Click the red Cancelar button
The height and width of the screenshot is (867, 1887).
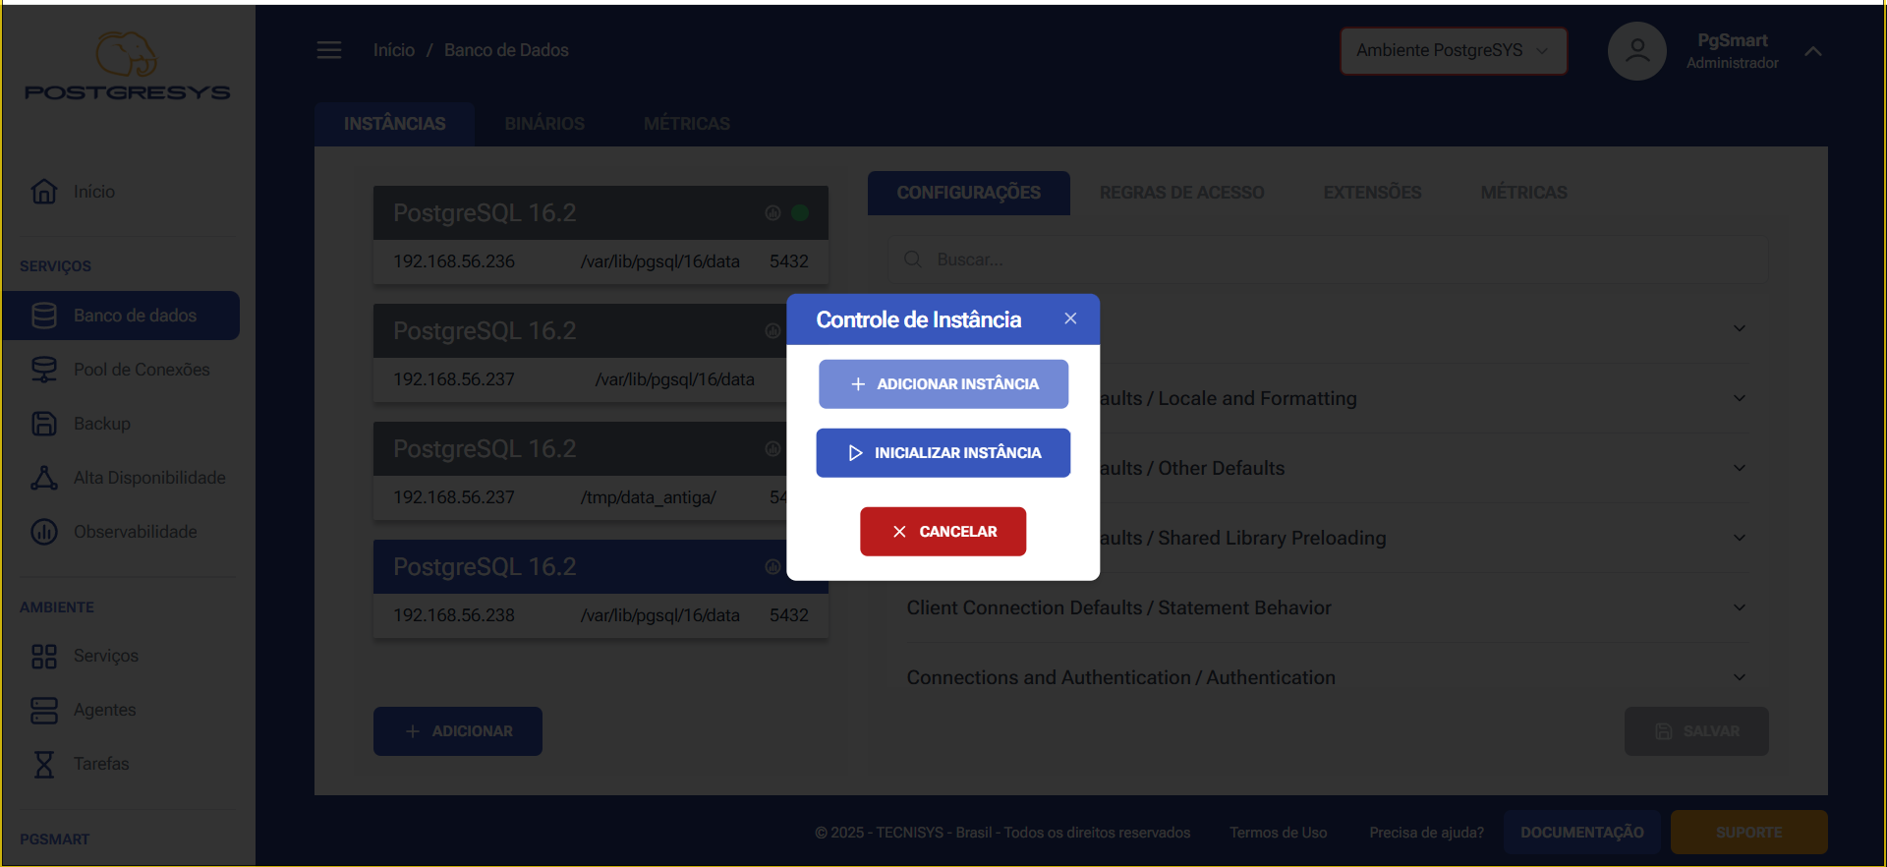pos(943,532)
